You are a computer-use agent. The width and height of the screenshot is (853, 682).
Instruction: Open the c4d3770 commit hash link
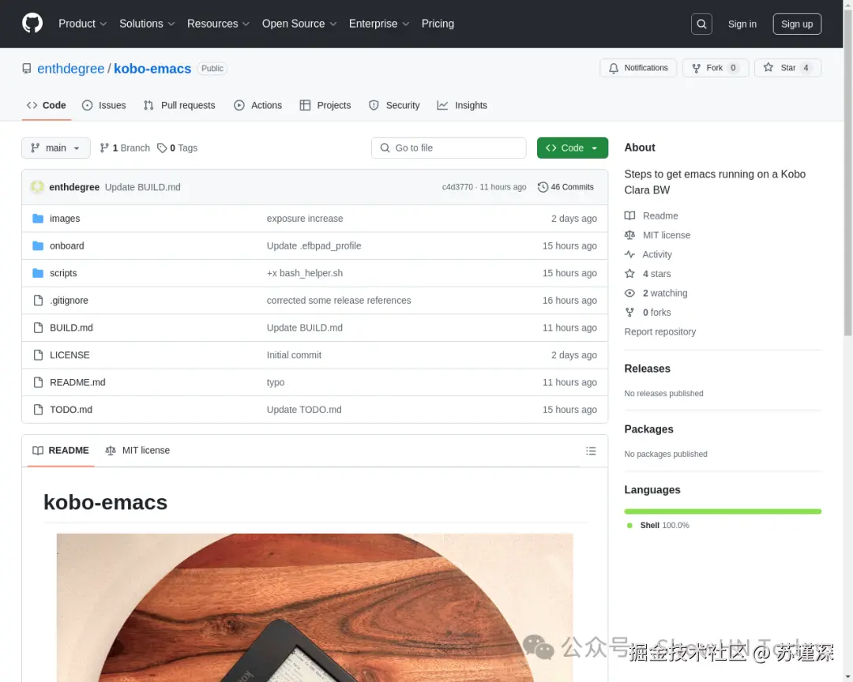457,187
